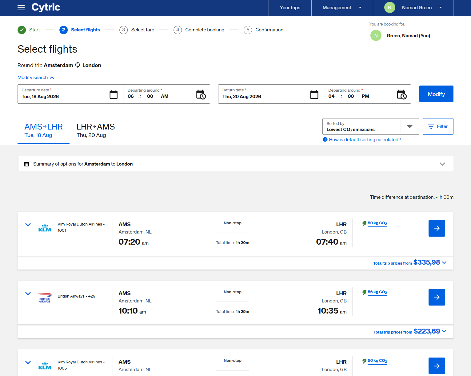Click the Start step label
471x376 pixels.
(34, 30)
